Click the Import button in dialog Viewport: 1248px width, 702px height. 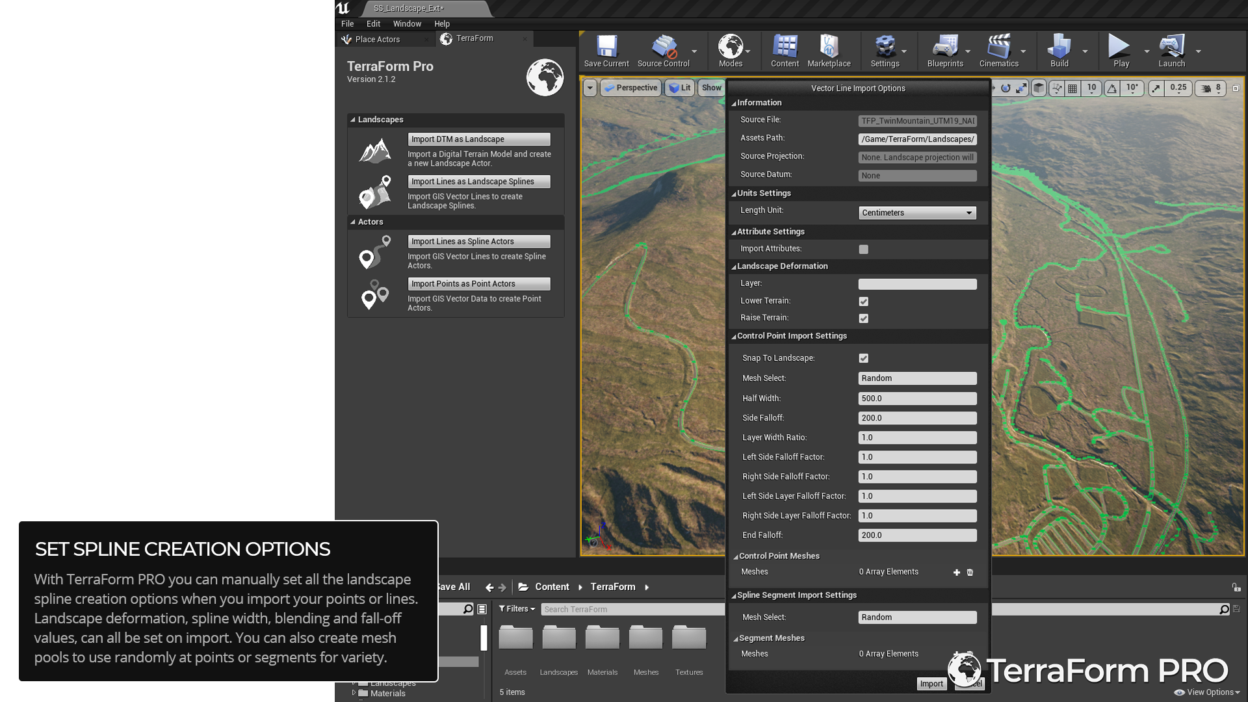point(931,684)
